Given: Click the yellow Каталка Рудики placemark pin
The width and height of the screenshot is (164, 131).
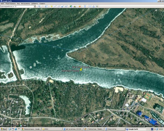Looking at the screenshot, I should pos(81,69).
